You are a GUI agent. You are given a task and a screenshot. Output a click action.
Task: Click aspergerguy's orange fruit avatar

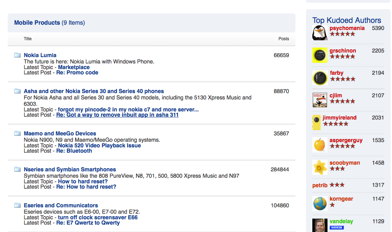319,145
